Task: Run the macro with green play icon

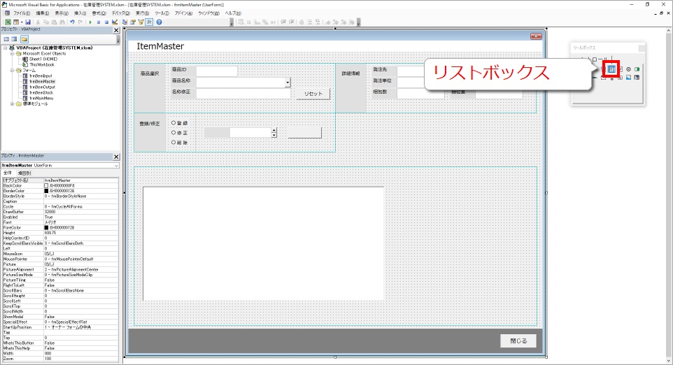Action: pyautogui.click(x=90, y=22)
